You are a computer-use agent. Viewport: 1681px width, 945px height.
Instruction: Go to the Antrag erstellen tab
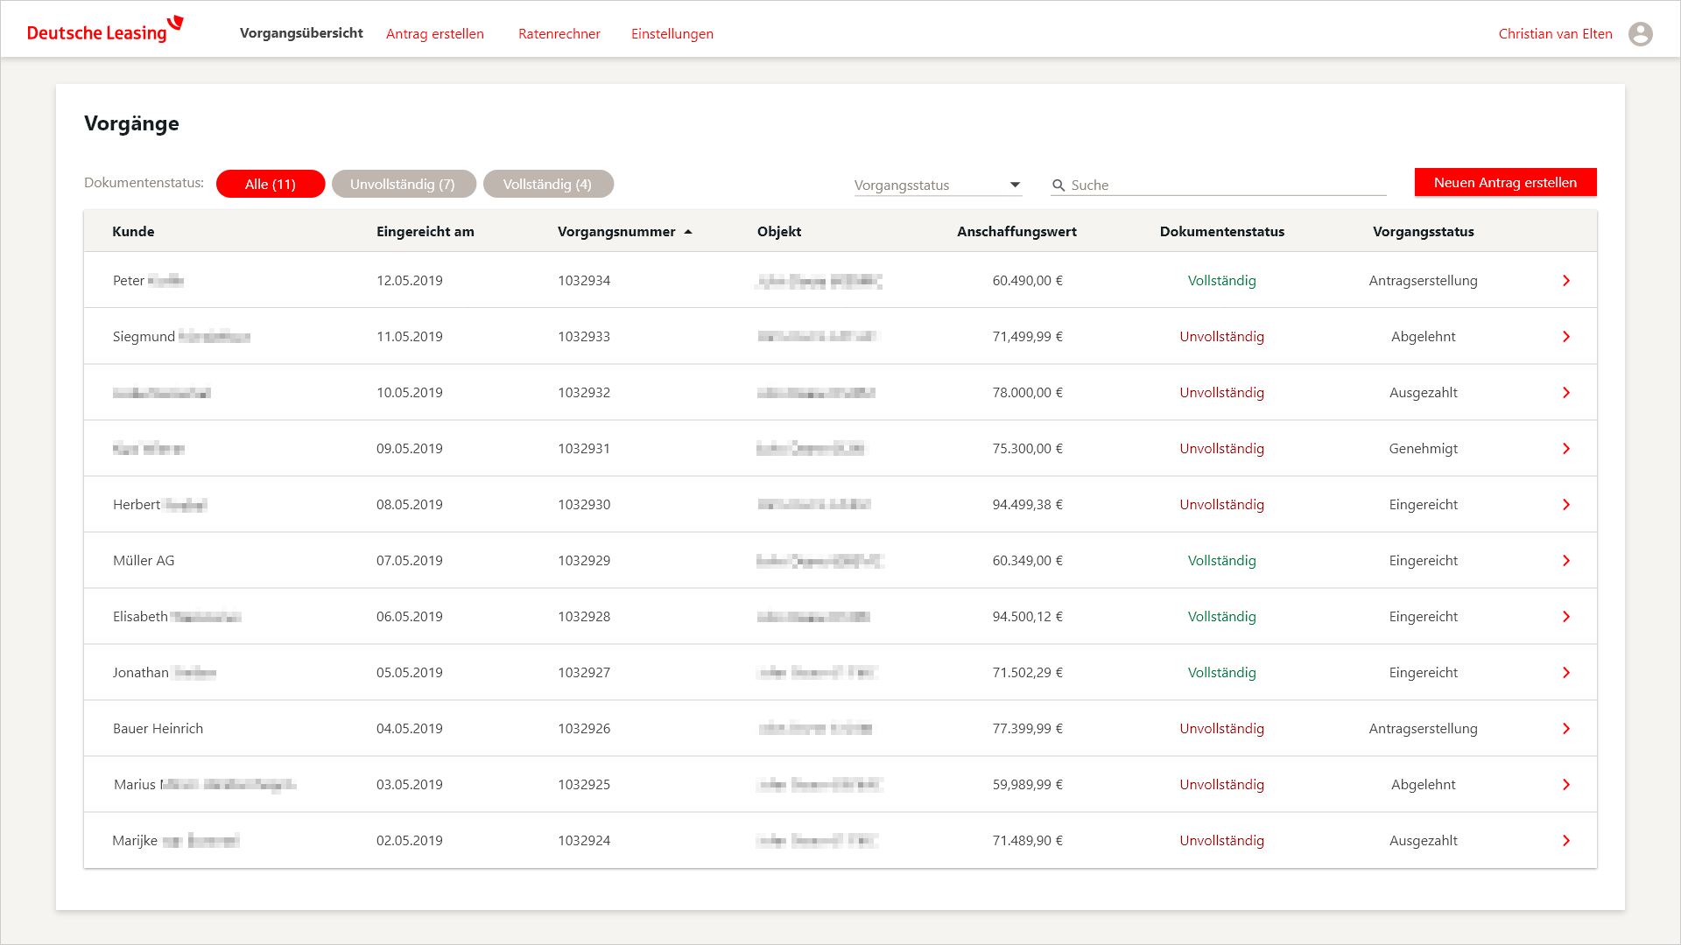434,34
